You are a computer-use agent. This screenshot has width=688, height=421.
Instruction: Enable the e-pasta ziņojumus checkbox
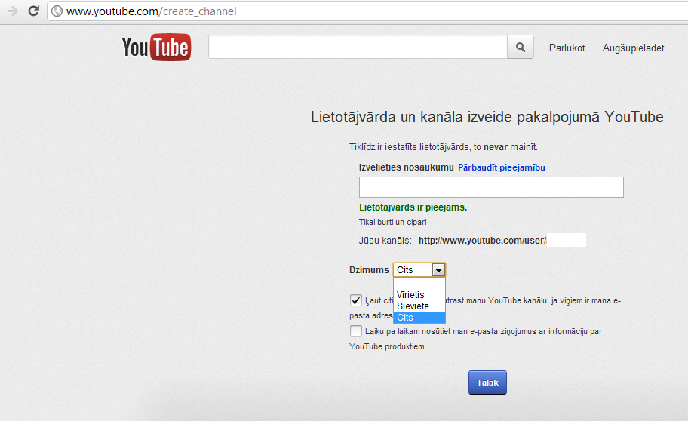pos(356,331)
